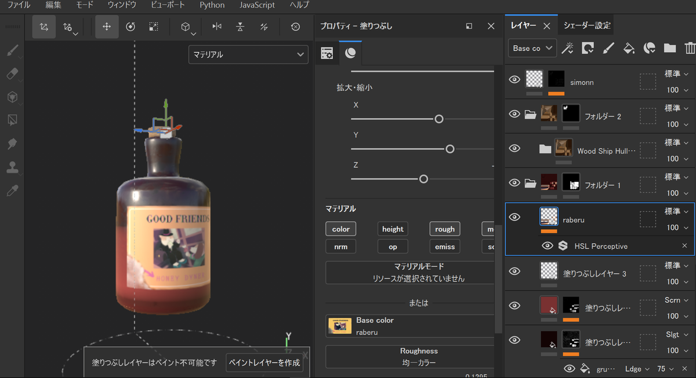
Task: Expand or collapse the フォルダー 2 folder
Action: (530, 115)
